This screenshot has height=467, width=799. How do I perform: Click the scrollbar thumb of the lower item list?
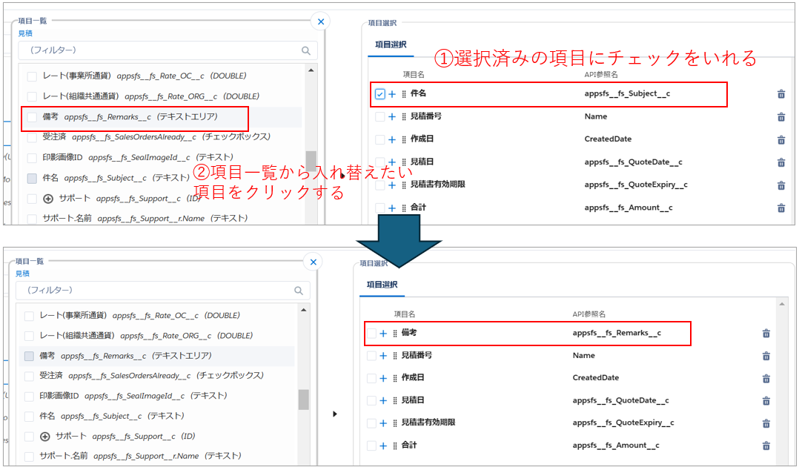coord(303,400)
